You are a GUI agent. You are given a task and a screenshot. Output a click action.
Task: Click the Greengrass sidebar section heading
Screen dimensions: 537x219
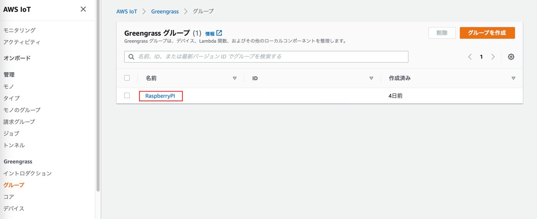click(18, 161)
